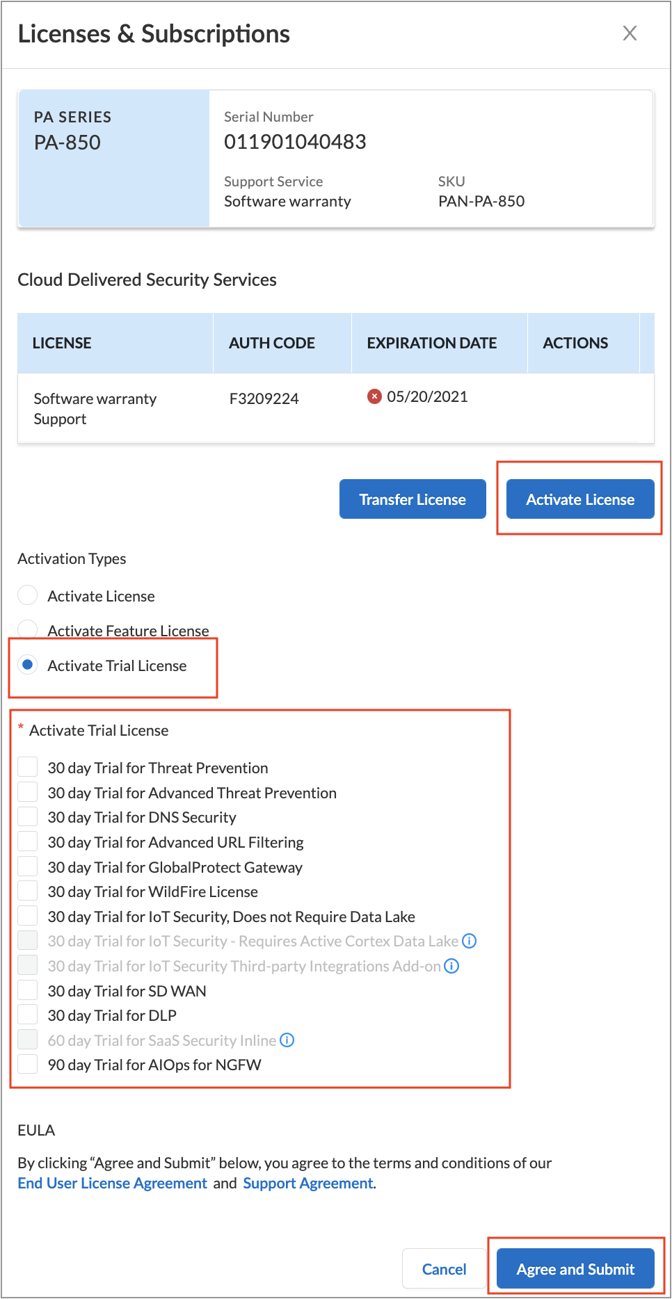Select the Activate License radio option
The height and width of the screenshot is (1299, 672).
coord(28,595)
